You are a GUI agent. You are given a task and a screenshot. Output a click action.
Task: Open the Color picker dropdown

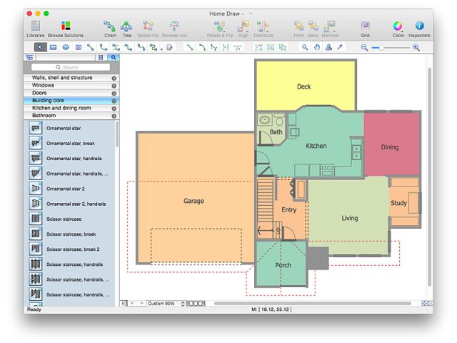(x=398, y=27)
